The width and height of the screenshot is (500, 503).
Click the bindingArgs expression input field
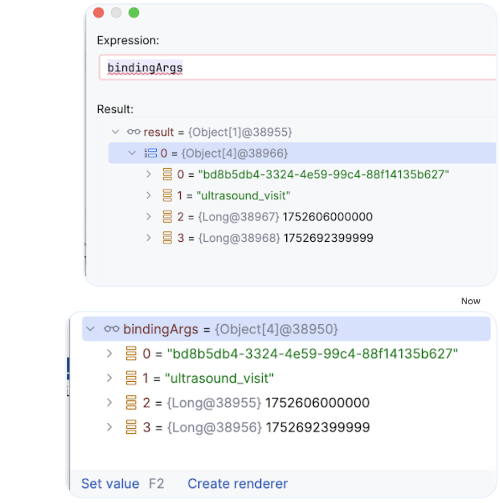[298, 68]
